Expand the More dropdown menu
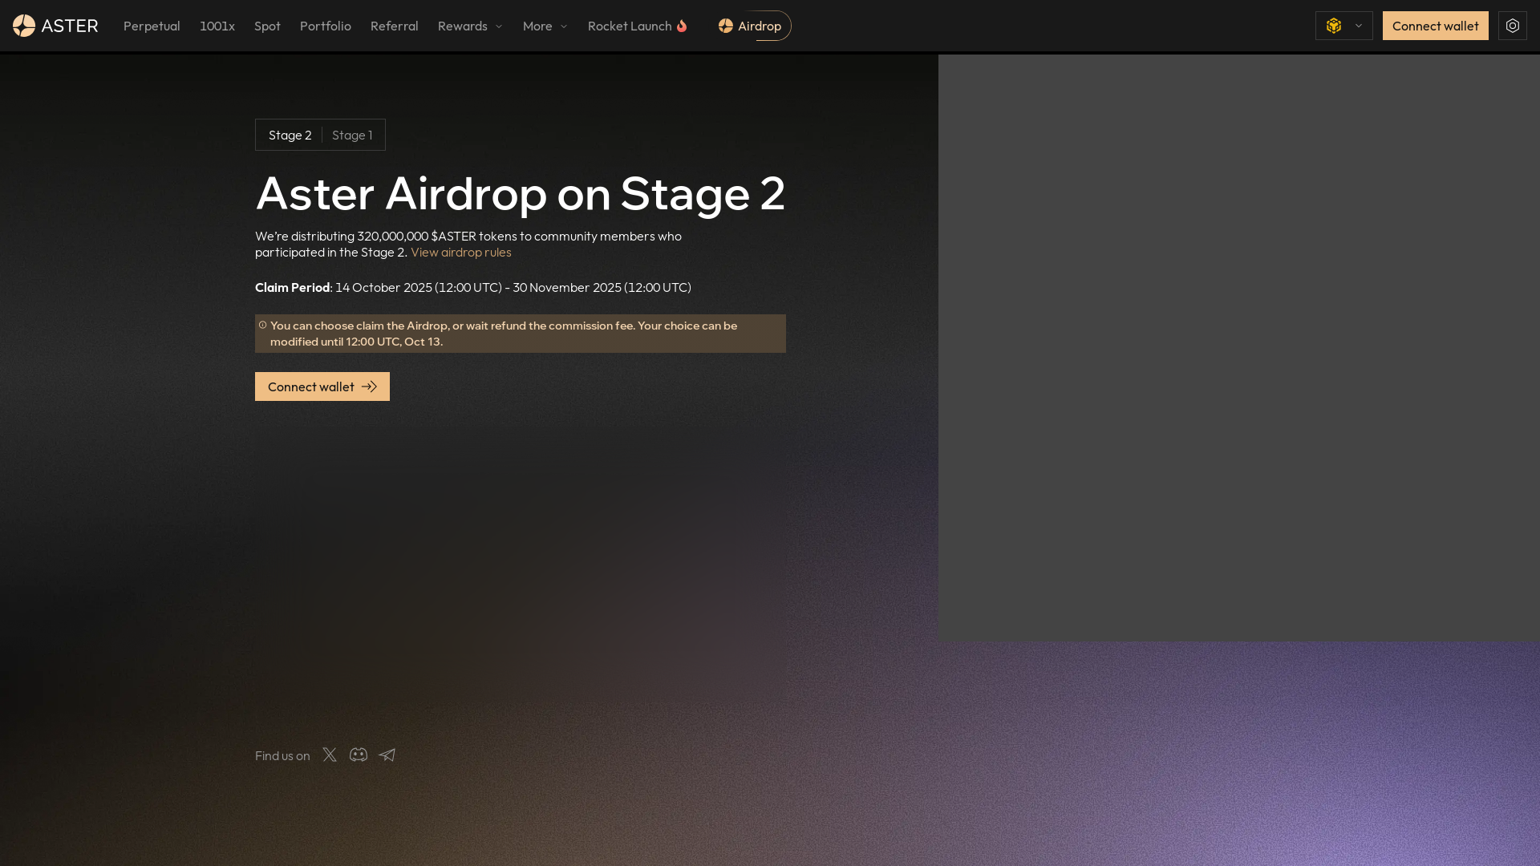Screen dimensions: 1540x866 545,26
